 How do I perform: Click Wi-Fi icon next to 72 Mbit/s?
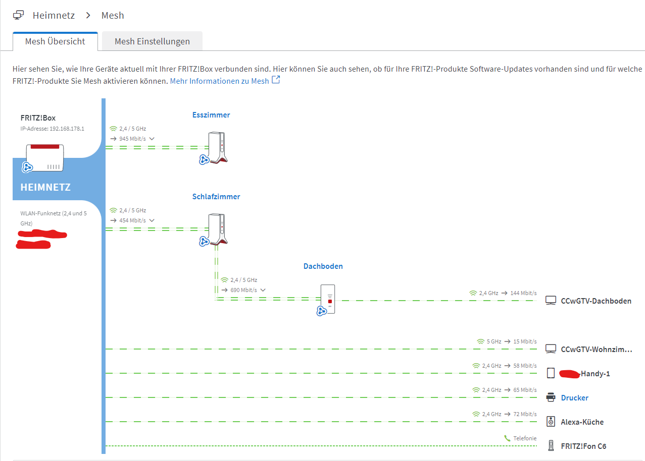tap(476, 414)
